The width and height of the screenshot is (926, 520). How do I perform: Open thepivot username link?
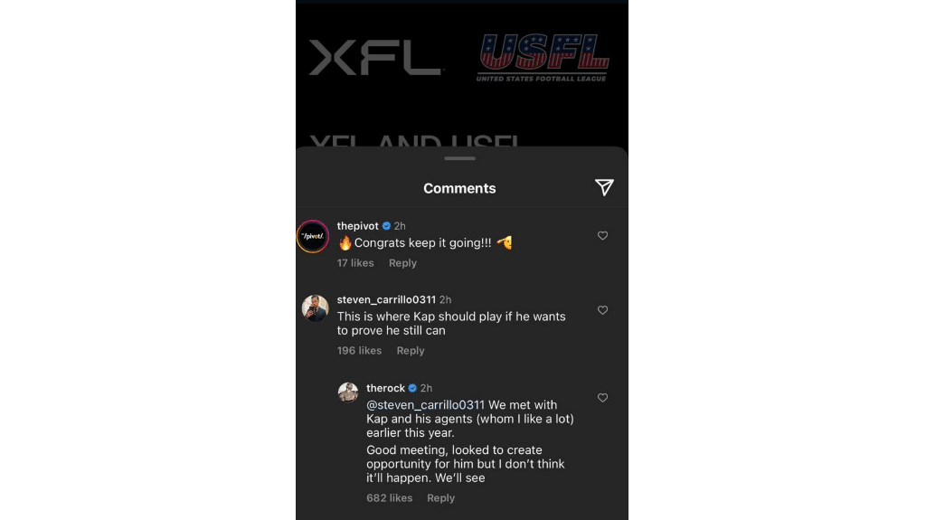357,226
